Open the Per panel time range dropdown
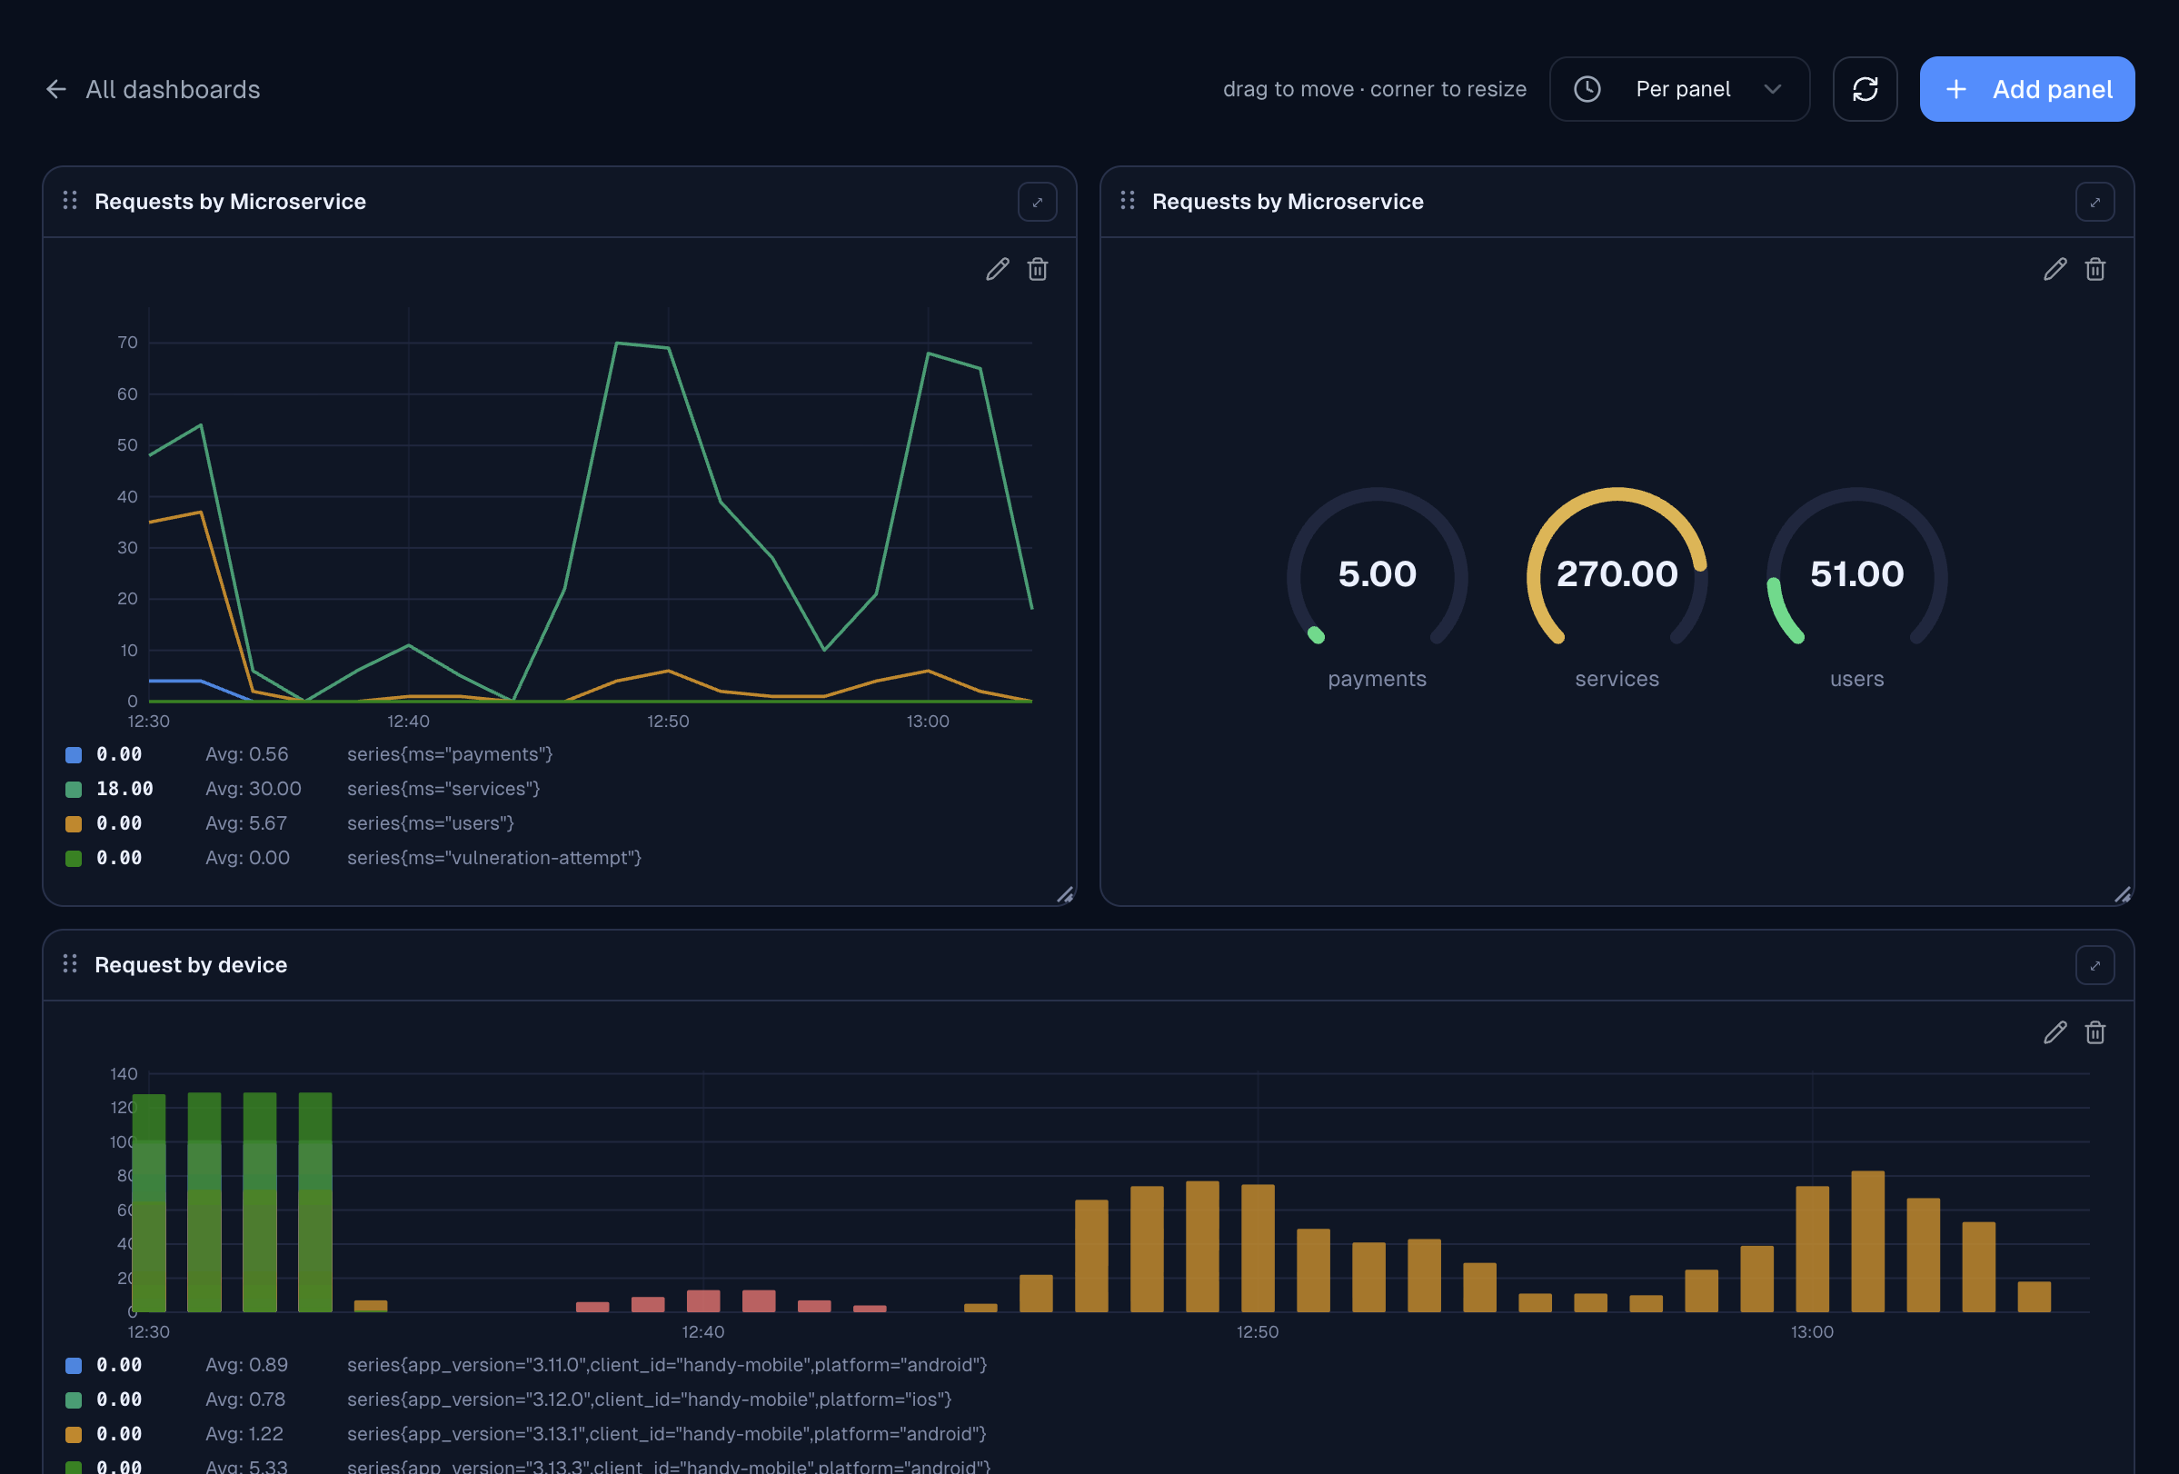Viewport: 2179px width, 1474px height. click(x=1679, y=89)
